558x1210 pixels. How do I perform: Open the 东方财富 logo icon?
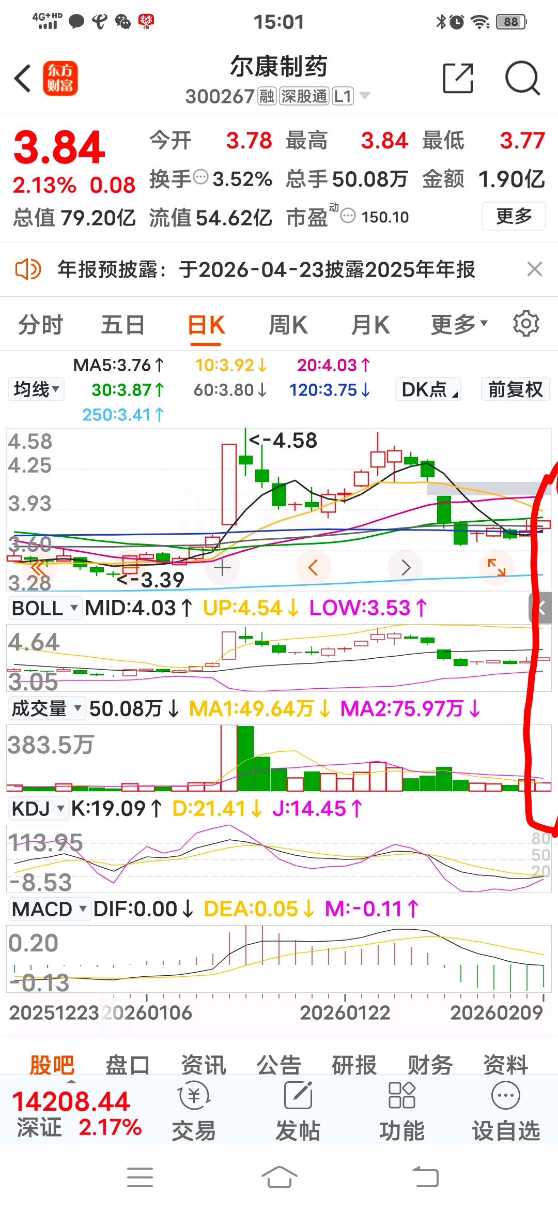pos(60,79)
